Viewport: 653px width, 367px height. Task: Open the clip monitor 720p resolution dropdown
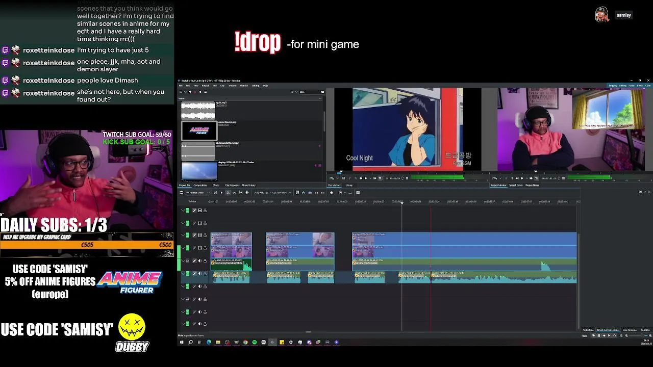coord(334,178)
